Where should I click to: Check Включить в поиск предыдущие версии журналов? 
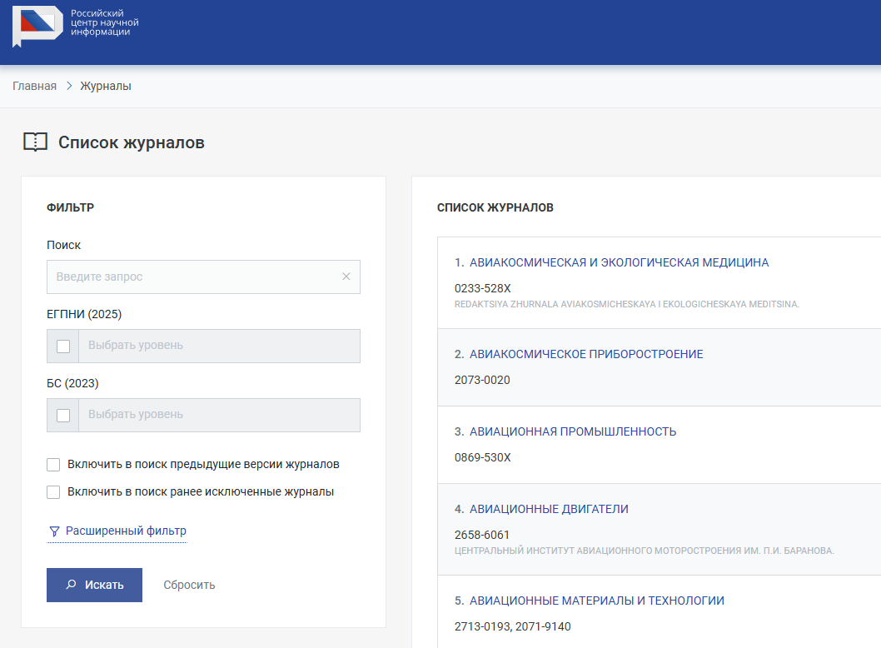(54, 465)
